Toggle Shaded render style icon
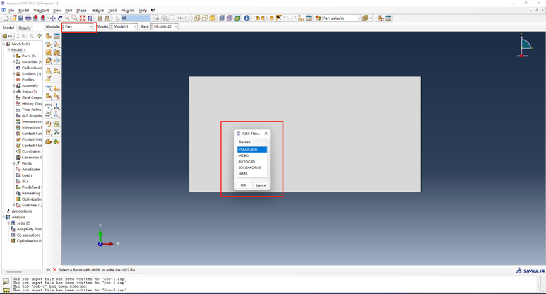The width and height of the screenshot is (546, 294). point(212,18)
